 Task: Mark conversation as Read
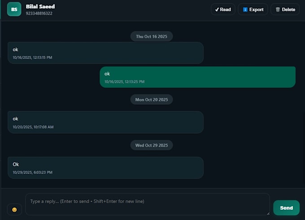[x=223, y=9]
